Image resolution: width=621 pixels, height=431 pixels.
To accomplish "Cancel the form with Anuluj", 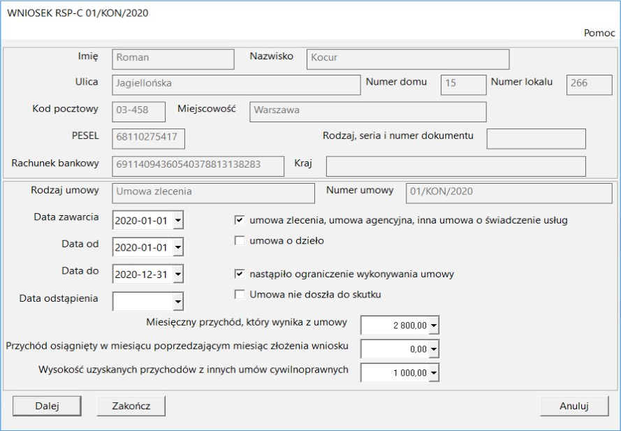I will click(x=574, y=406).
